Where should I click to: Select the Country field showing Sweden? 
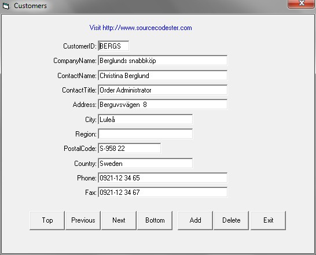pos(145,164)
